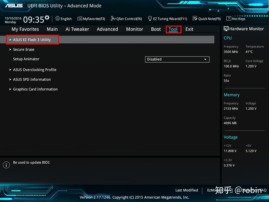Click memory frequency value 2133 MHz
This screenshot has height=202, width=269.
point(231,109)
